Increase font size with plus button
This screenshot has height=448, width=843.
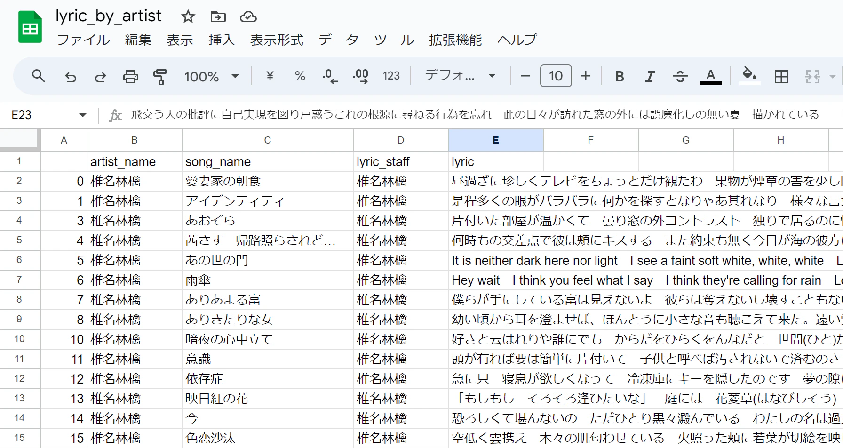point(586,76)
